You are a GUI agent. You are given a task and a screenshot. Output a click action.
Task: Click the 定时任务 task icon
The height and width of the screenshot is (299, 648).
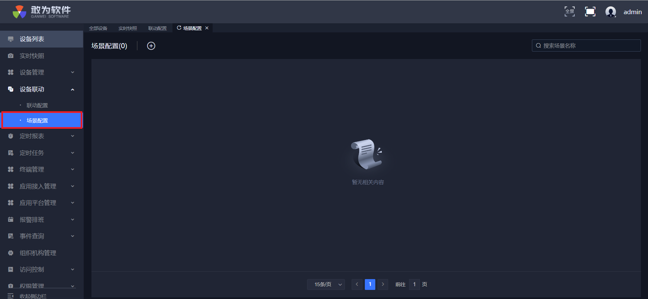pos(11,153)
